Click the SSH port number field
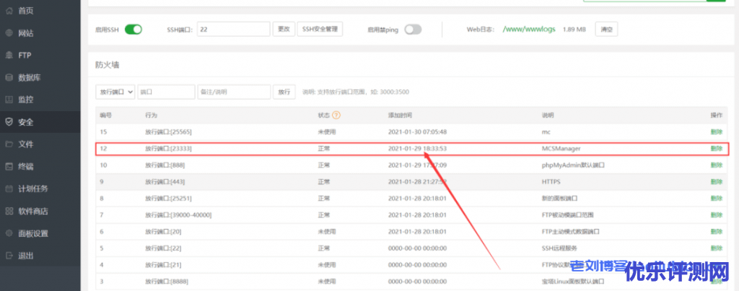 pos(234,30)
